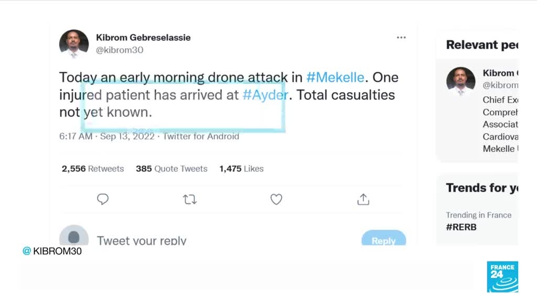537x302 pixels.
Task: Open the #Mekelle hashtag link
Action: (335, 78)
